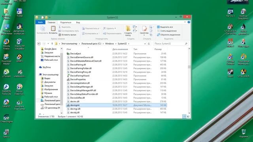
Task: Click the Вставить (Paste) clipboard icon
Action: pos(53,29)
